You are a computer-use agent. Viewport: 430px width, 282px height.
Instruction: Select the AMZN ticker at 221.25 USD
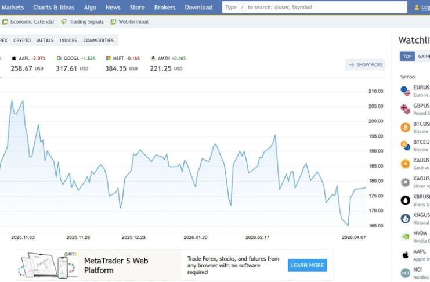pos(168,64)
